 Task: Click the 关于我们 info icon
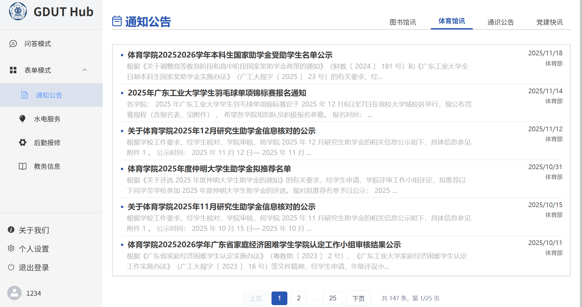[x=11, y=230]
